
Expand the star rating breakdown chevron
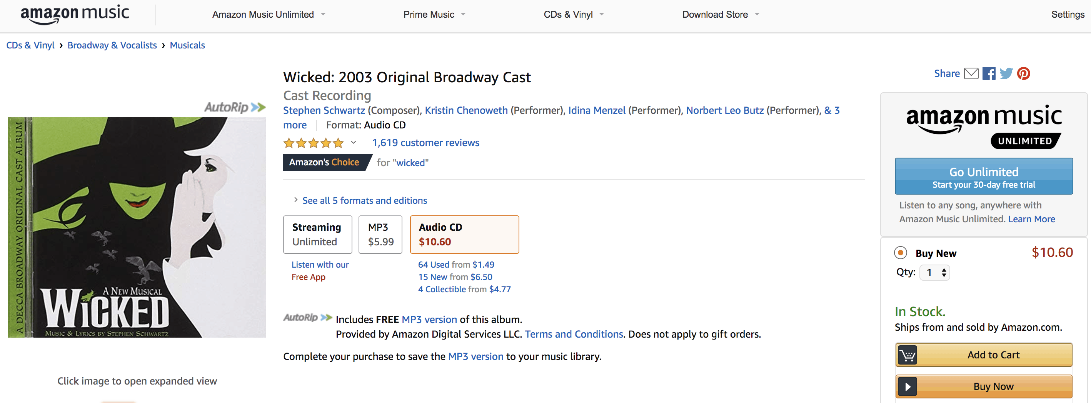(354, 143)
